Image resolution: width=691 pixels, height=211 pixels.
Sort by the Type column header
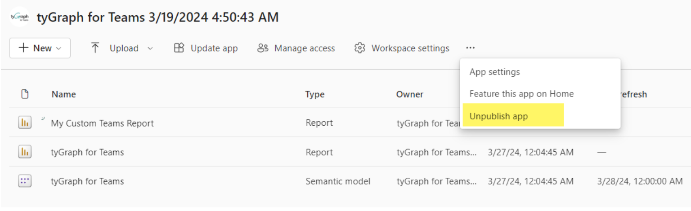[x=315, y=94]
